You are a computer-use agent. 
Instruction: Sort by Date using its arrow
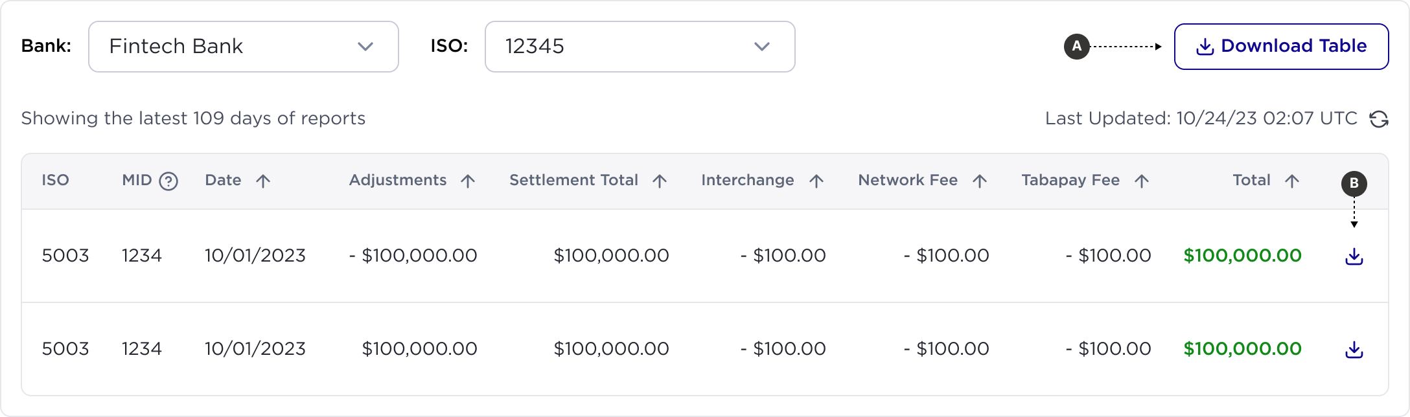coord(263,181)
